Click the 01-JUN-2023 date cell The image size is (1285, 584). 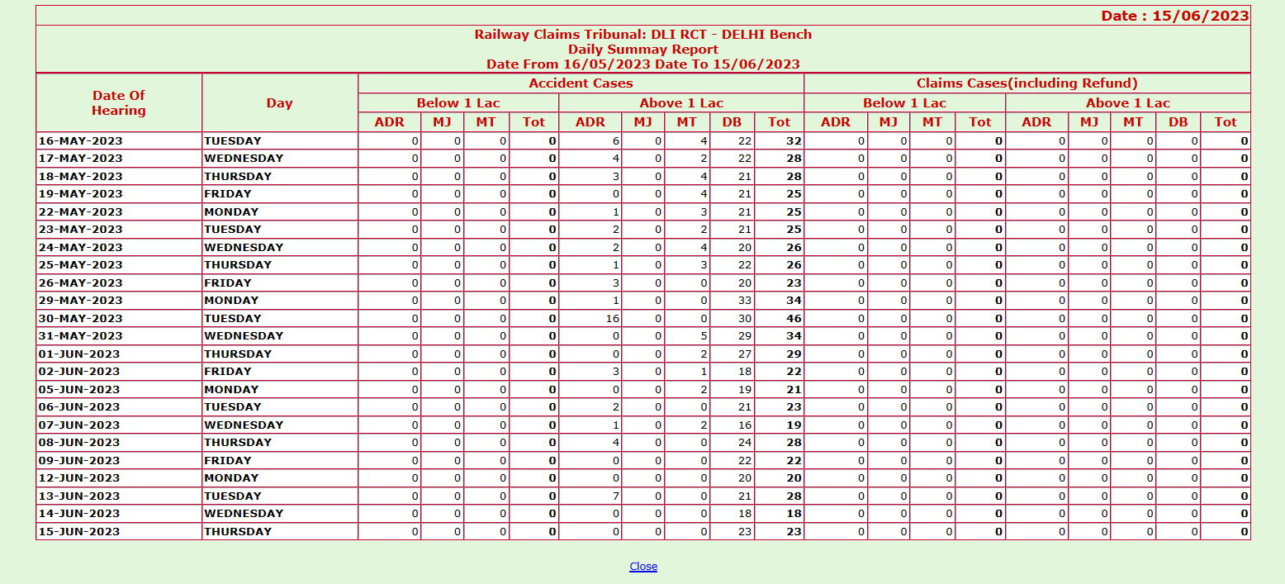[80, 354]
